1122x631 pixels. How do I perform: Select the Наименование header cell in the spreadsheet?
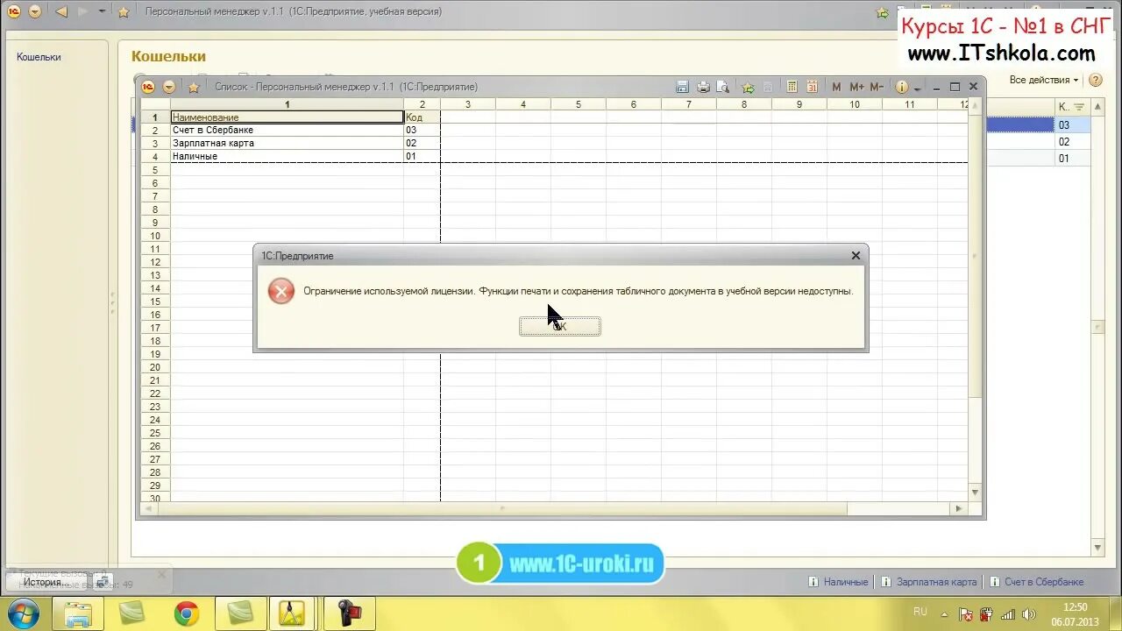(x=288, y=117)
